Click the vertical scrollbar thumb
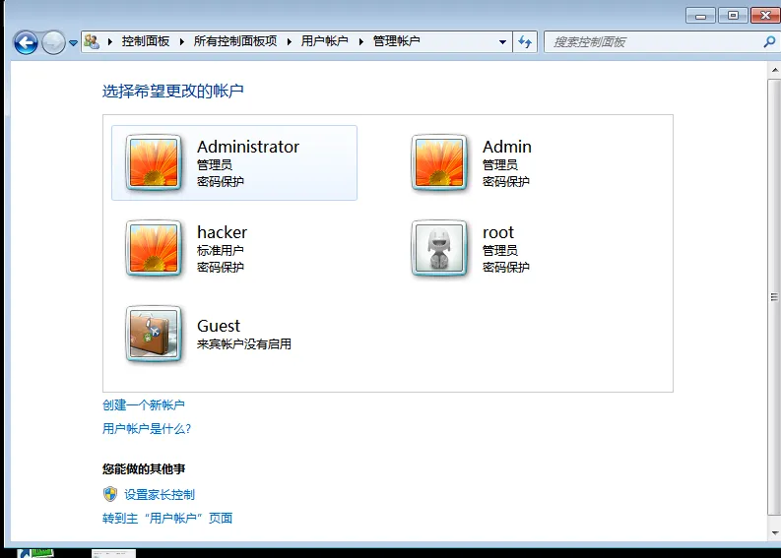This screenshot has height=558, width=781. tap(774, 297)
